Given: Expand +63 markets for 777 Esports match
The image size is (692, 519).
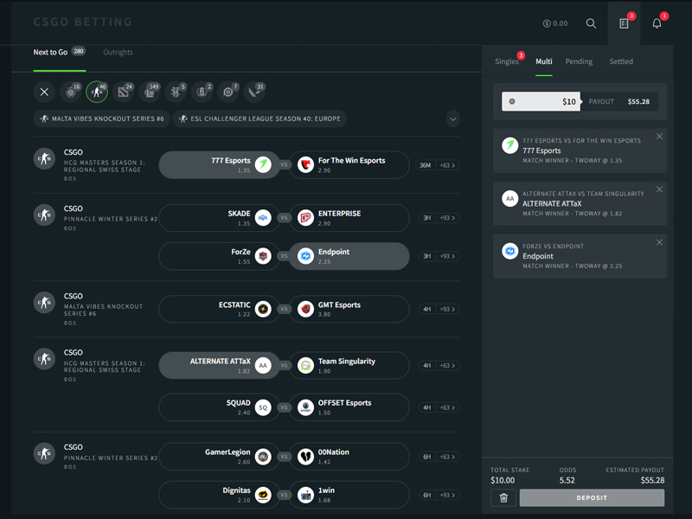Looking at the screenshot, I should tap(447, 165).
